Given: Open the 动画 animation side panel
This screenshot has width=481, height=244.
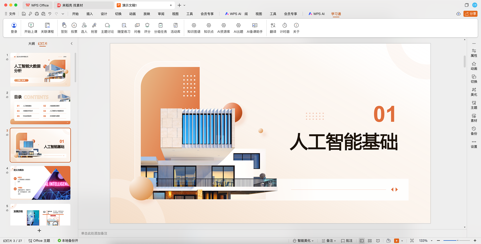Looking at the screenshot, I should (474, 66).
